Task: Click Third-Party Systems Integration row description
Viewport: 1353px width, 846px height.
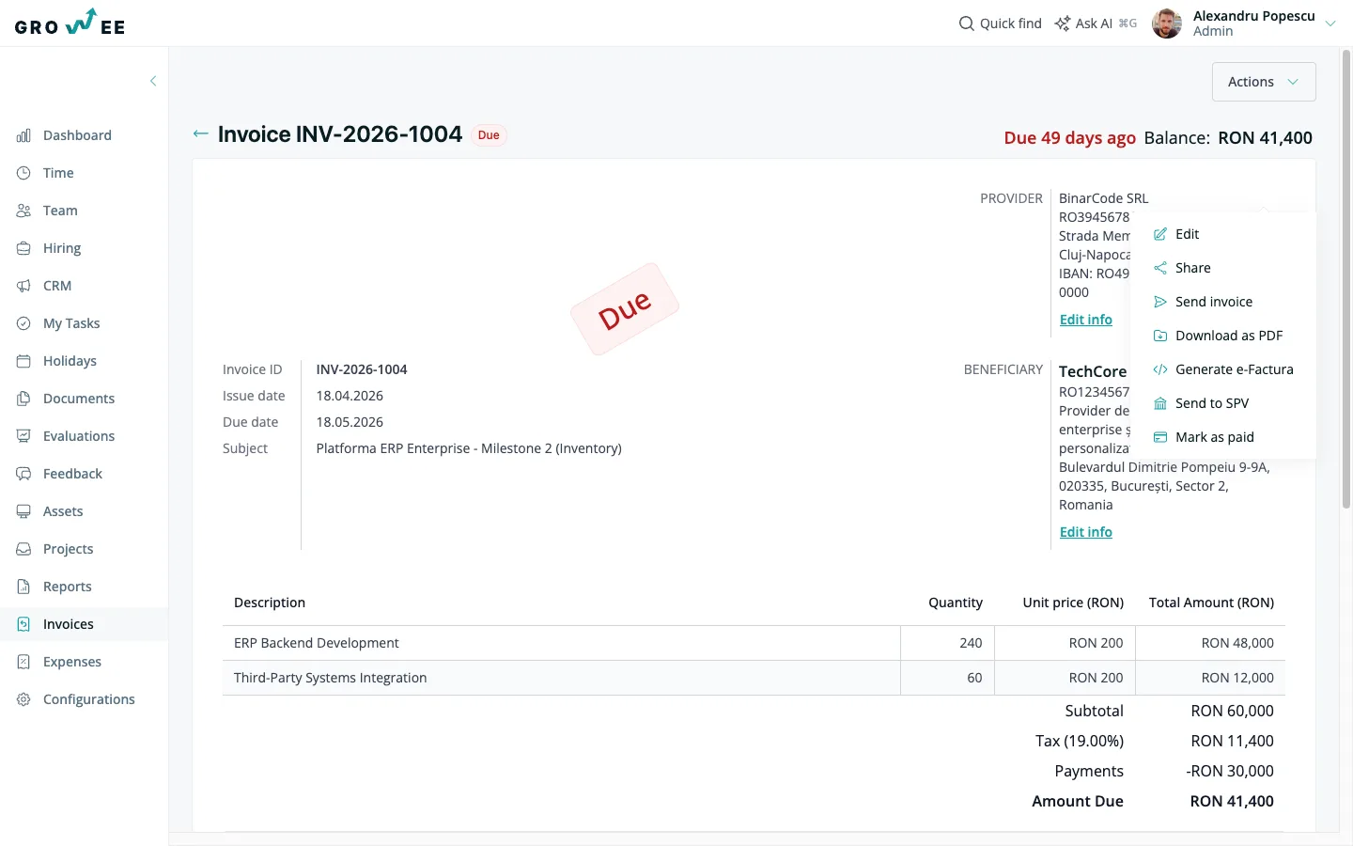Action: [331, 678]
